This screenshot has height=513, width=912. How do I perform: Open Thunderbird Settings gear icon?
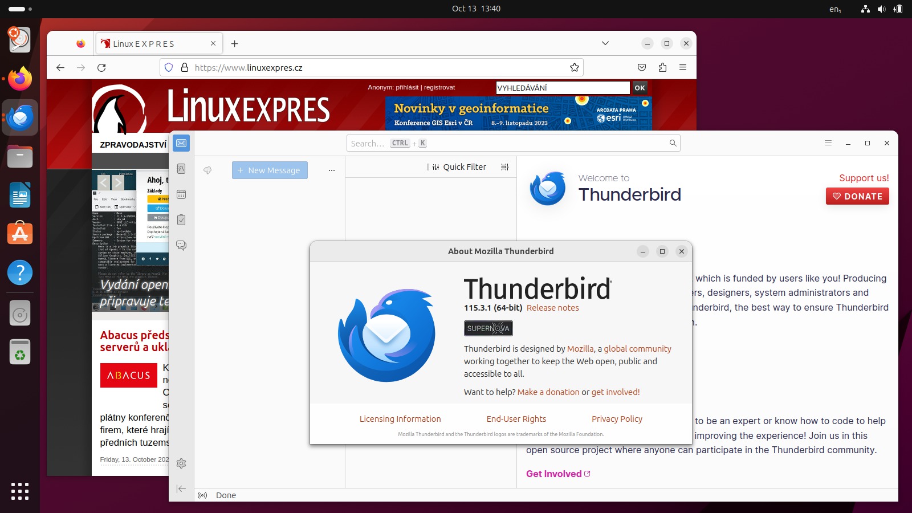(181, 463)
